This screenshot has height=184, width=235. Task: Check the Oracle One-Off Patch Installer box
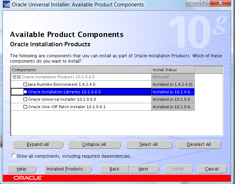(x=25, y=107)
